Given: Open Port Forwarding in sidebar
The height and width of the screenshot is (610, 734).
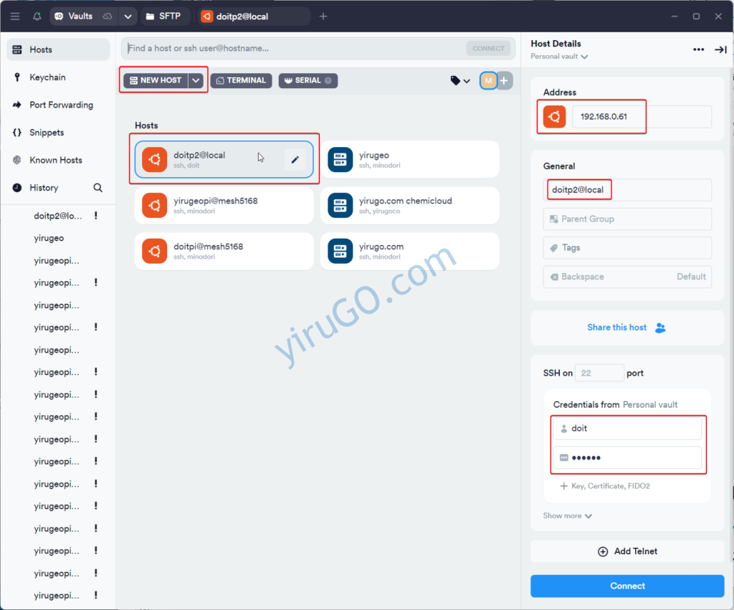Looking at the screenshot, I should (61, 105).
